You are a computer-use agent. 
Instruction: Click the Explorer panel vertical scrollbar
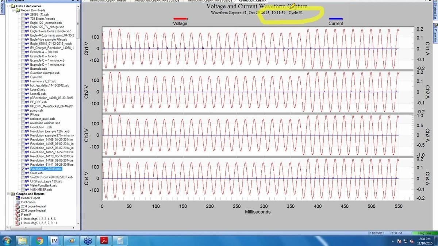pos(78,109)
